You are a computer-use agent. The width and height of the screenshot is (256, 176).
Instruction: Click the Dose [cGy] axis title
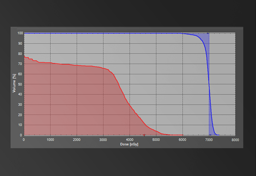pyautogui.click(x=129, y=144)
